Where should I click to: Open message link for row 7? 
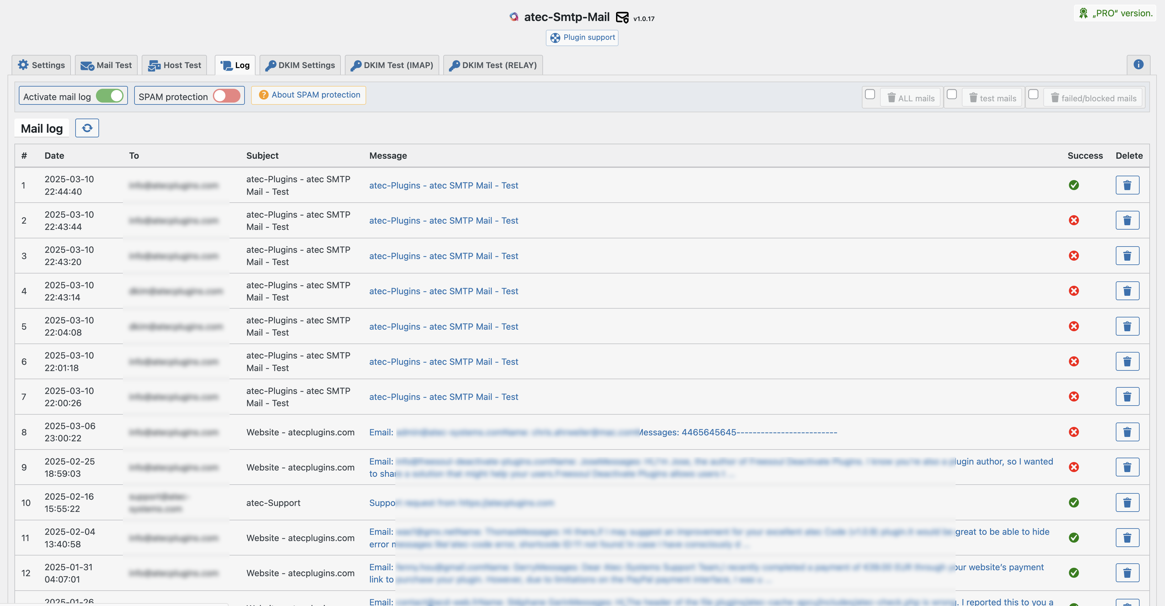click(443, 397)
